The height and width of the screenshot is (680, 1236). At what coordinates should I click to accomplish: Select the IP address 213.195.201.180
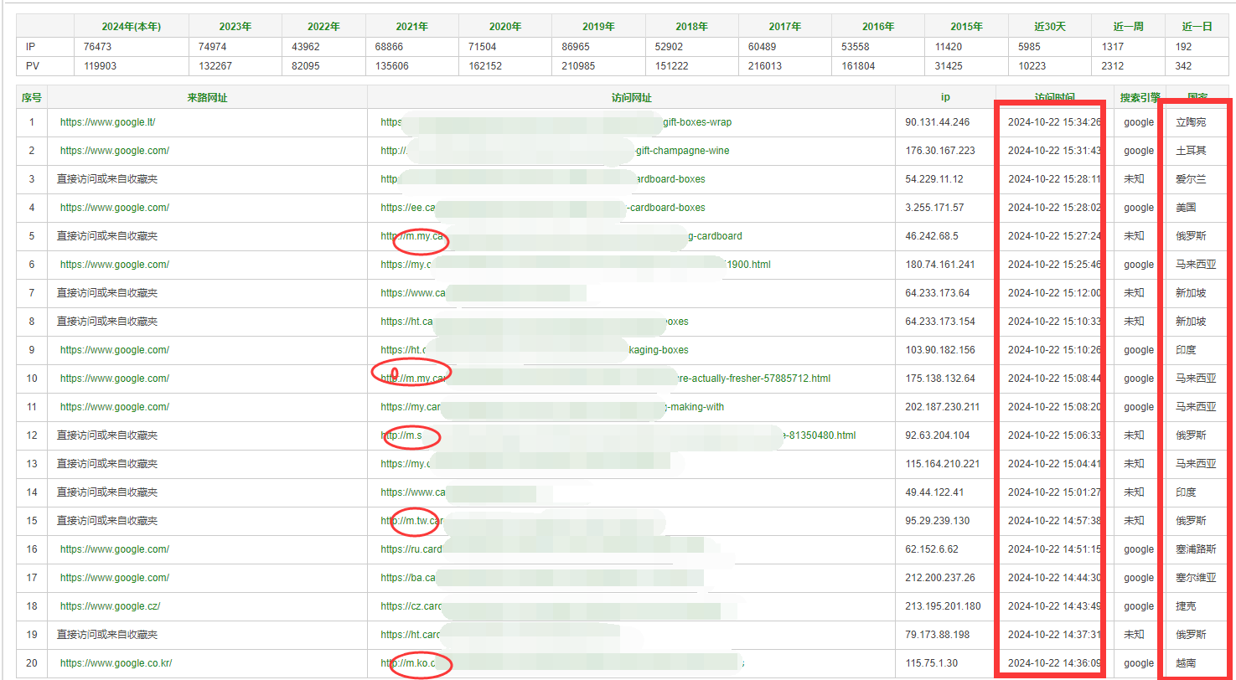coord(943,606)
